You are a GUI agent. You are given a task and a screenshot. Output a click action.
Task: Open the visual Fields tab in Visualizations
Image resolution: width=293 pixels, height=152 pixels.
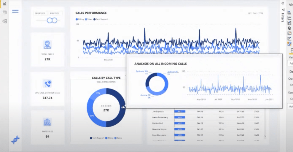291,50
